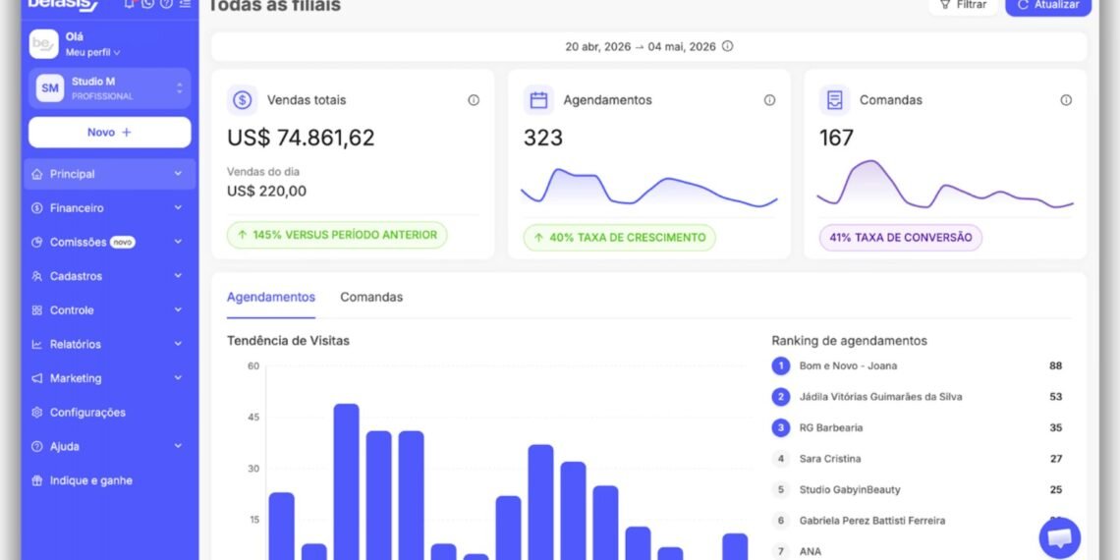Viewport: 1120px width, 560px height.
Task: Click the info icon next to date range
Action: coord(727,46)
